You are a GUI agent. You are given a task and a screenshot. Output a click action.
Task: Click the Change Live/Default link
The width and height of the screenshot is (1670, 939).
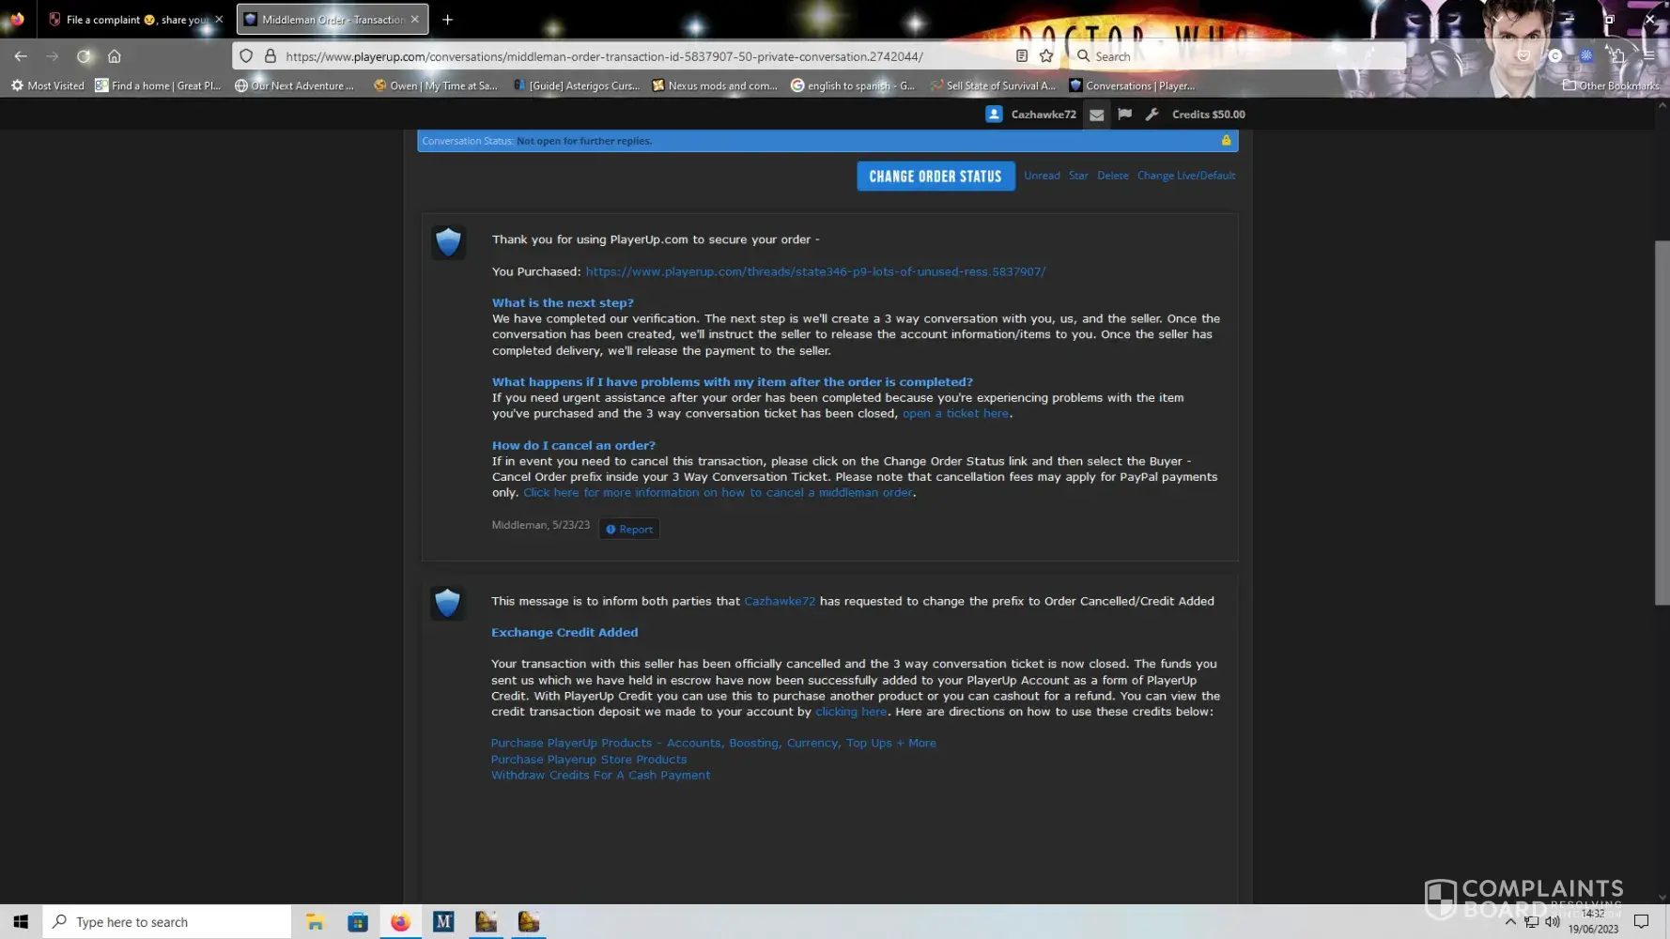[x=1186, y=176]
